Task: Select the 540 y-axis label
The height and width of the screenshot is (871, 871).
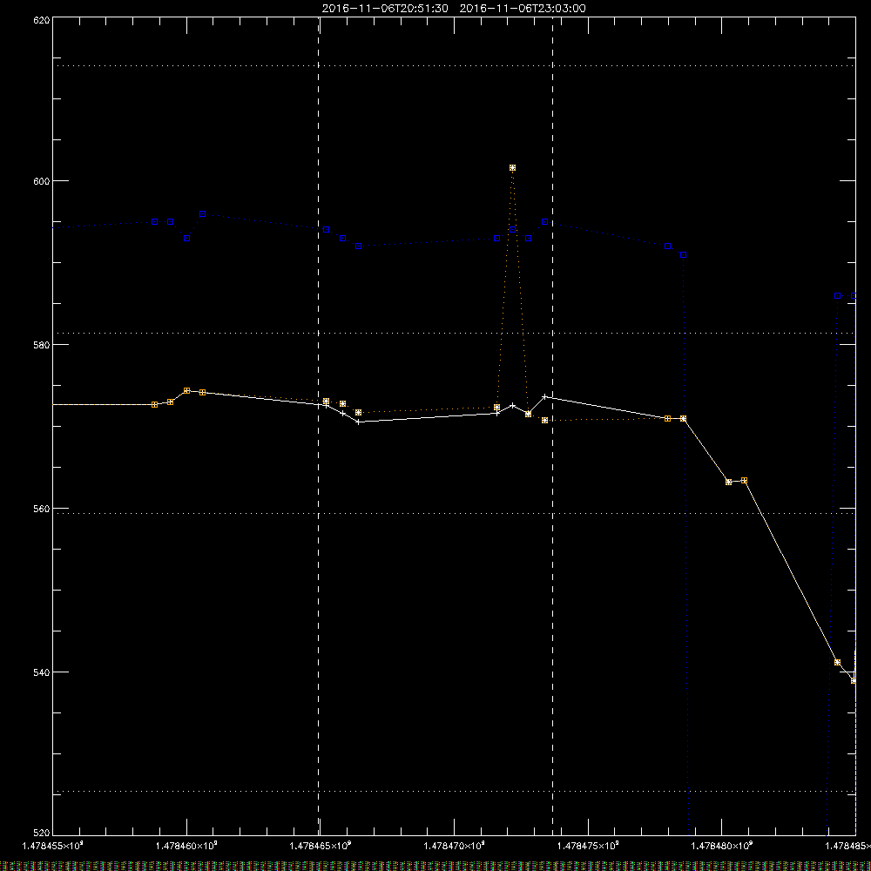Action: (42, 672)
